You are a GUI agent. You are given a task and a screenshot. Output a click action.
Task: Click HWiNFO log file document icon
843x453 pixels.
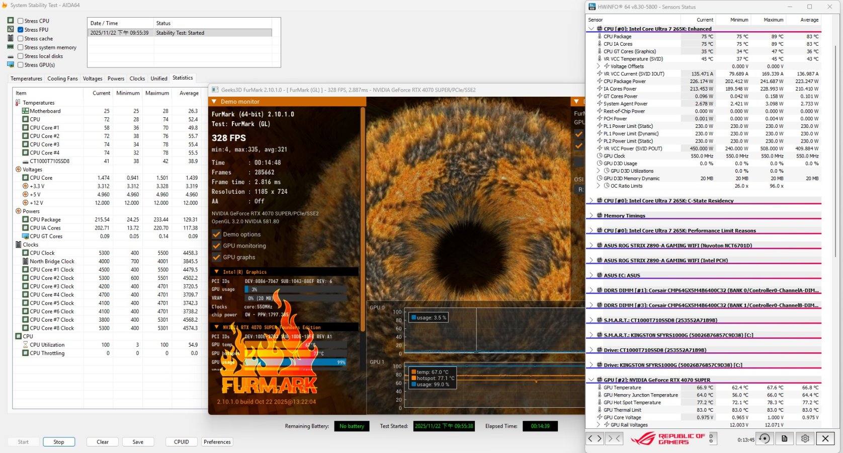(784, 438)
